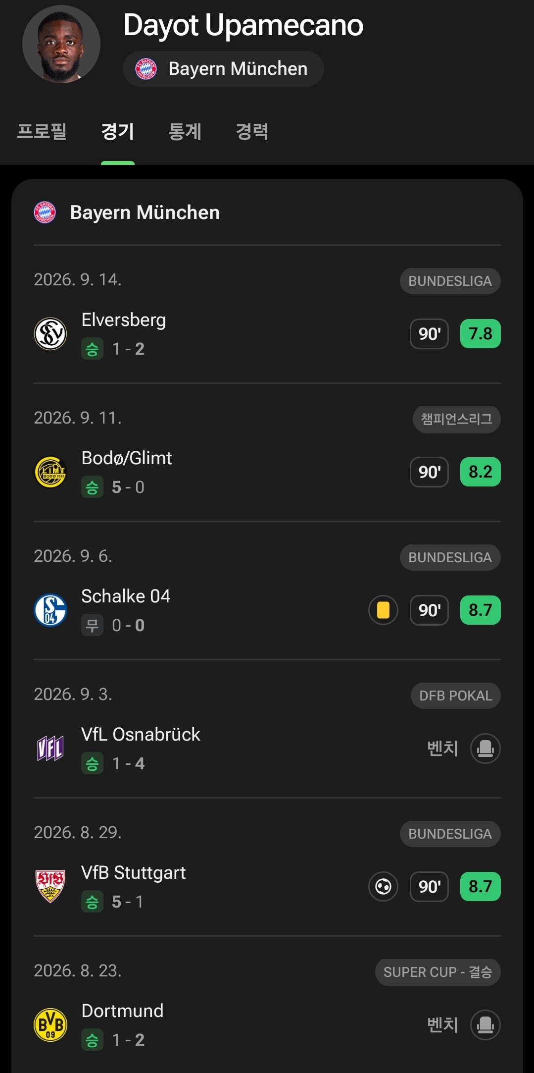Go to the 경력 tab
The height and width of the screenshot is (1073, 534).
coord(252,131)
